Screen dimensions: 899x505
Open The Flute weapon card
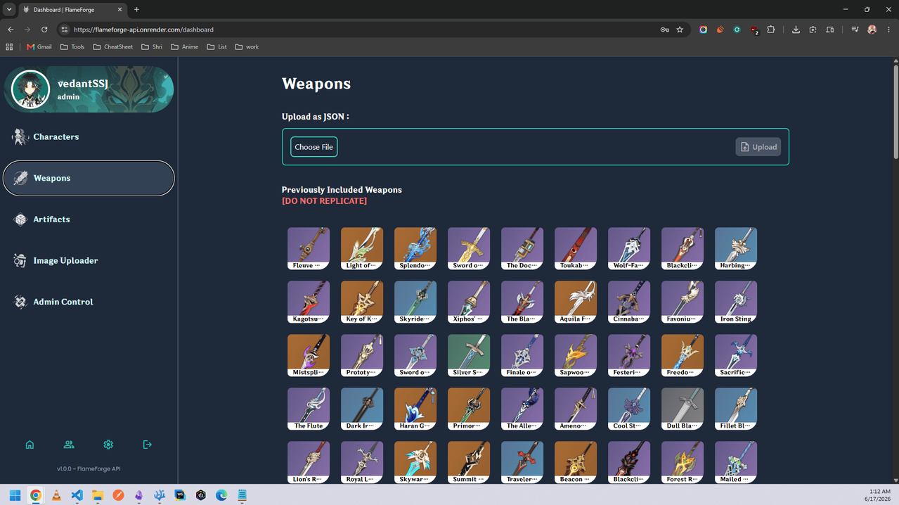309,409
